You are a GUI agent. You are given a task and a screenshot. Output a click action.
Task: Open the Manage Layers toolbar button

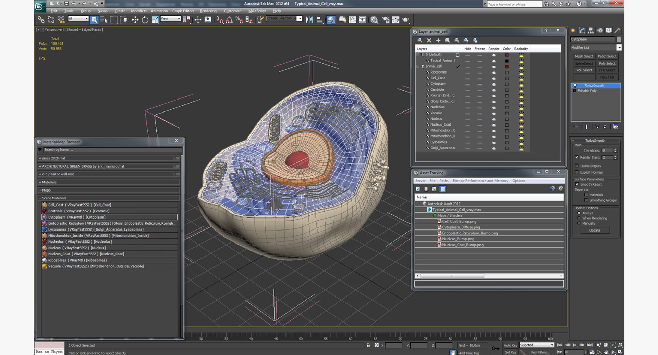click(x=331, y=20)
